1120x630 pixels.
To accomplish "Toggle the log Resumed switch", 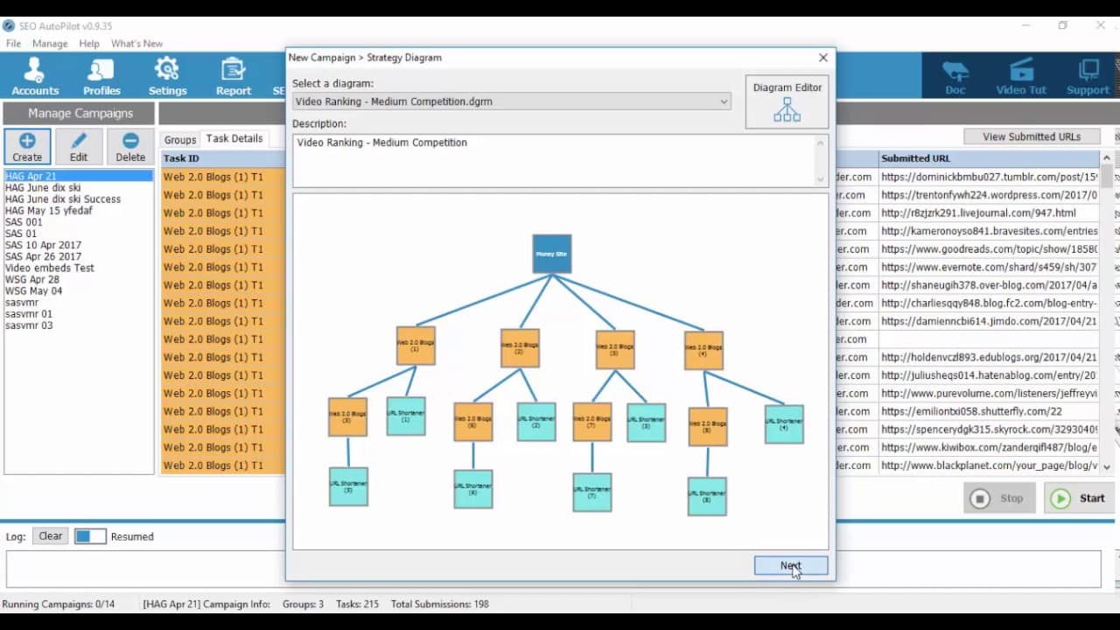I will point(90,536).
